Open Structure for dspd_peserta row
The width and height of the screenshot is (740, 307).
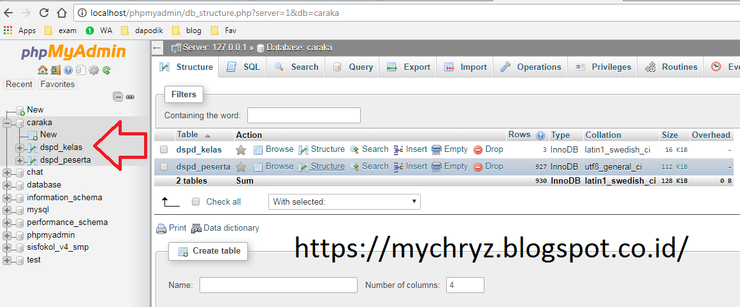click(321, 167)
